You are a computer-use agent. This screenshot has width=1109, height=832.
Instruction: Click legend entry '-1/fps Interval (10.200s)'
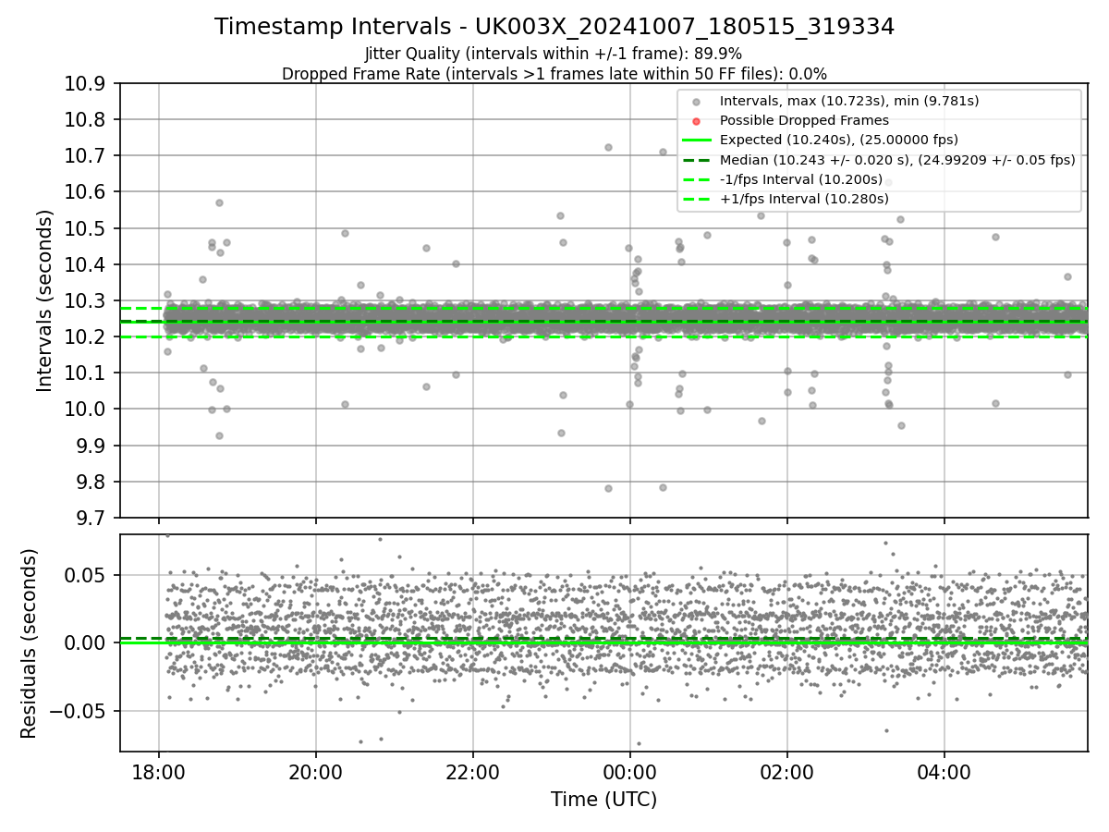coord(801,179)
